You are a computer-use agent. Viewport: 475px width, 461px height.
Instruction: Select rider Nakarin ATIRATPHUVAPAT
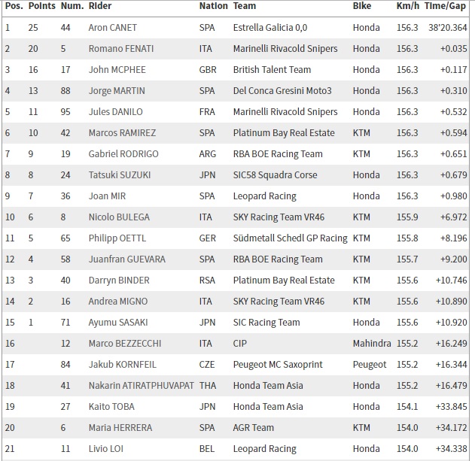141,385
